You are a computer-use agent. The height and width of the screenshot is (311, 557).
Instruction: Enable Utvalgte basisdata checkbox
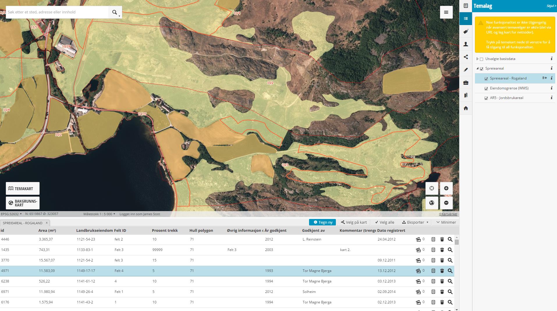coord(481,59)
